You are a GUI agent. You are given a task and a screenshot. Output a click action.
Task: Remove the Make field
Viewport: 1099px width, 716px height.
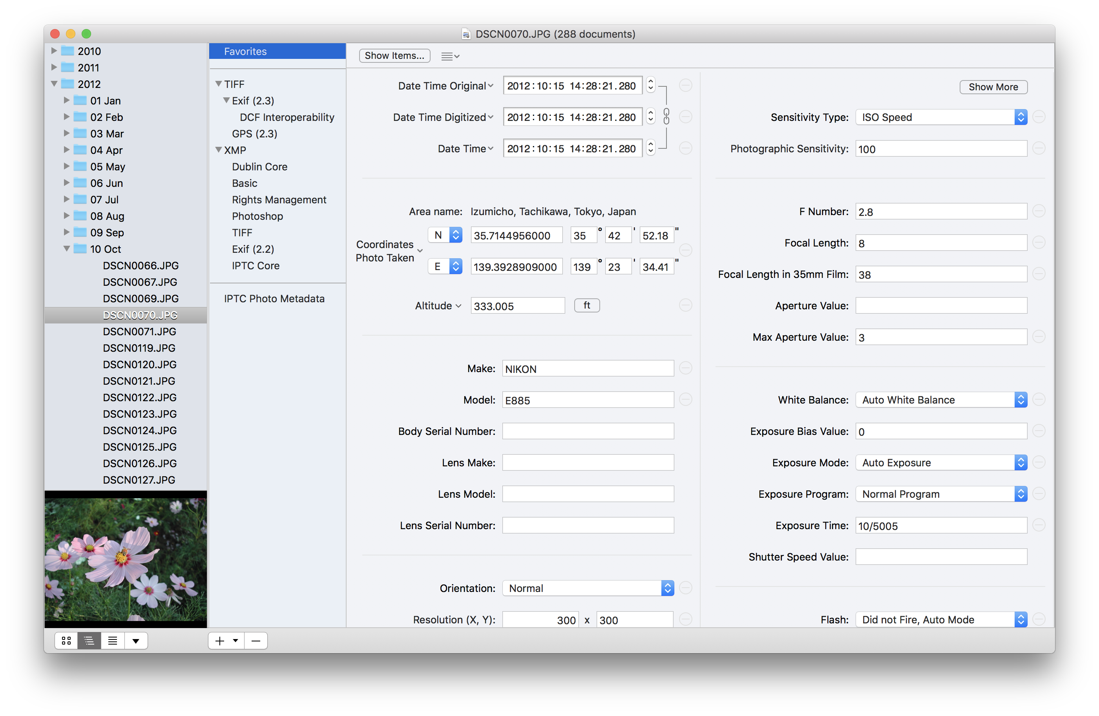pos(685,368)
